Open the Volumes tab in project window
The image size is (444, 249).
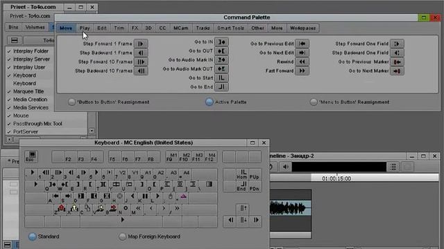pos(35,27)
